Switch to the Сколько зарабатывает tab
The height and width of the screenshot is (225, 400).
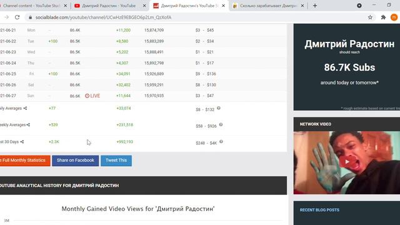tap(268, 6)
